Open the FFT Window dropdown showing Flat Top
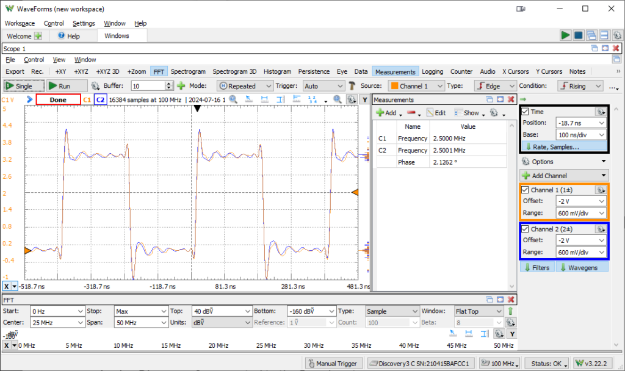625x371 pixels. click(x=479, y=311)
